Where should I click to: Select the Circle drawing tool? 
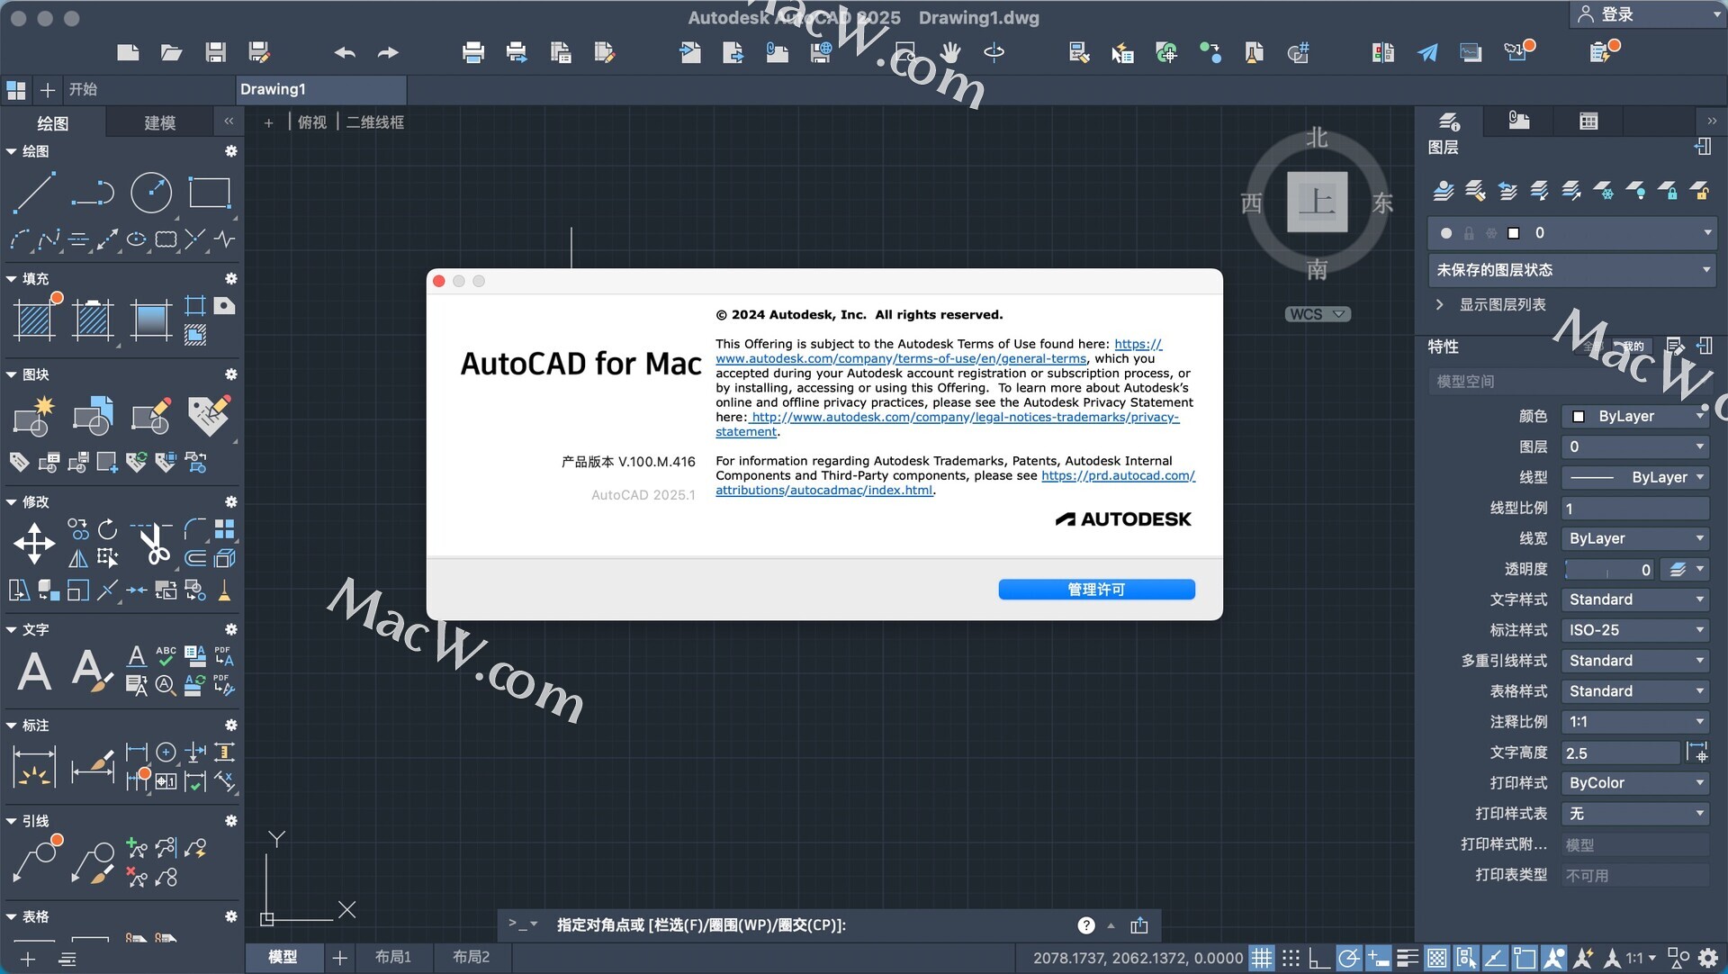click(151, 193)
